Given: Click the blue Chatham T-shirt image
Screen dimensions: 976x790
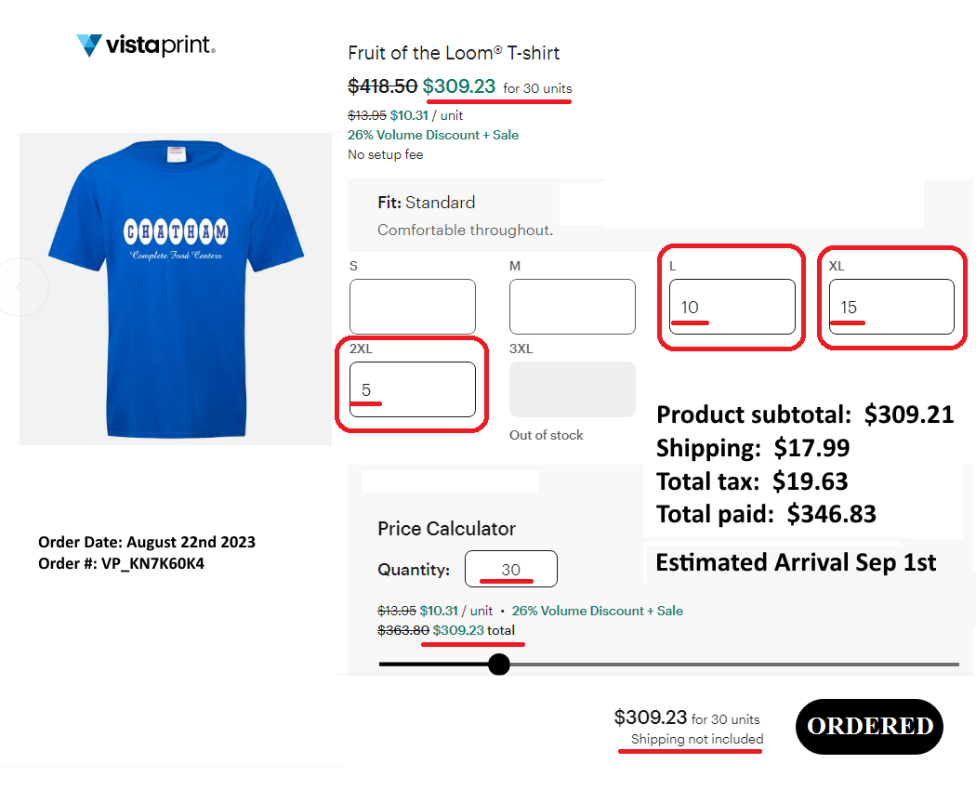Looking at the screenshot, I should point(176,290).
